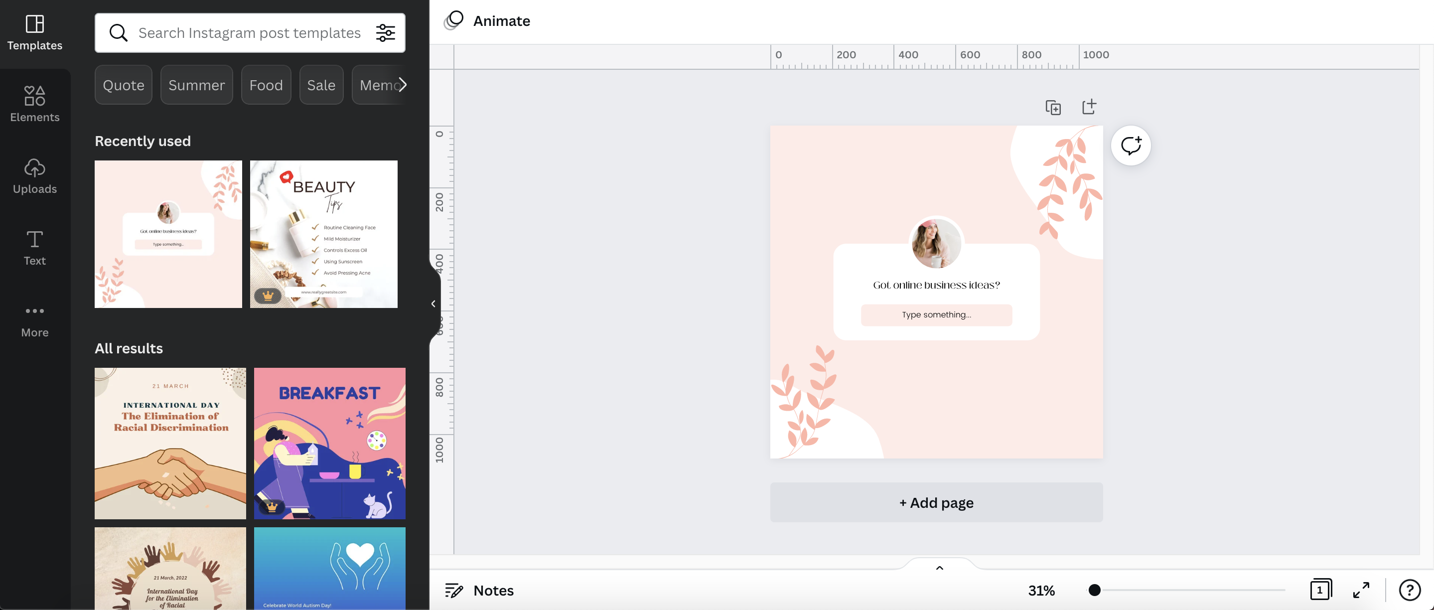Open the More sidebar options
The height and width of the screenshot is (610, 1434).
[34, 320]
